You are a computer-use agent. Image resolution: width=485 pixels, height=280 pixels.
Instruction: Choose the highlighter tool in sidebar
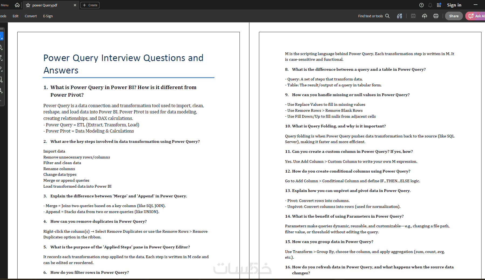tap(1, 58)
